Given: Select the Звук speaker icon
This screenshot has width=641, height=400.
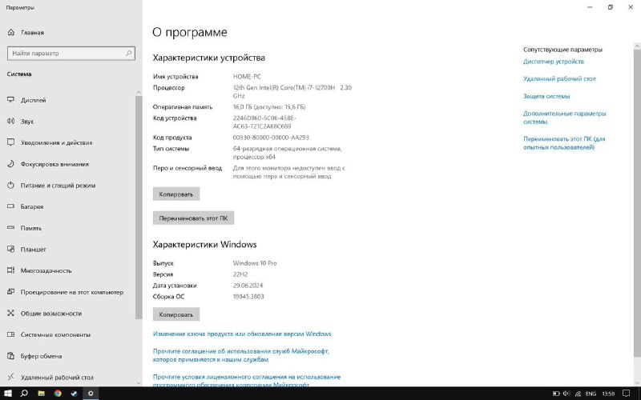Looking at the screenshot, I should pos(11,122).
